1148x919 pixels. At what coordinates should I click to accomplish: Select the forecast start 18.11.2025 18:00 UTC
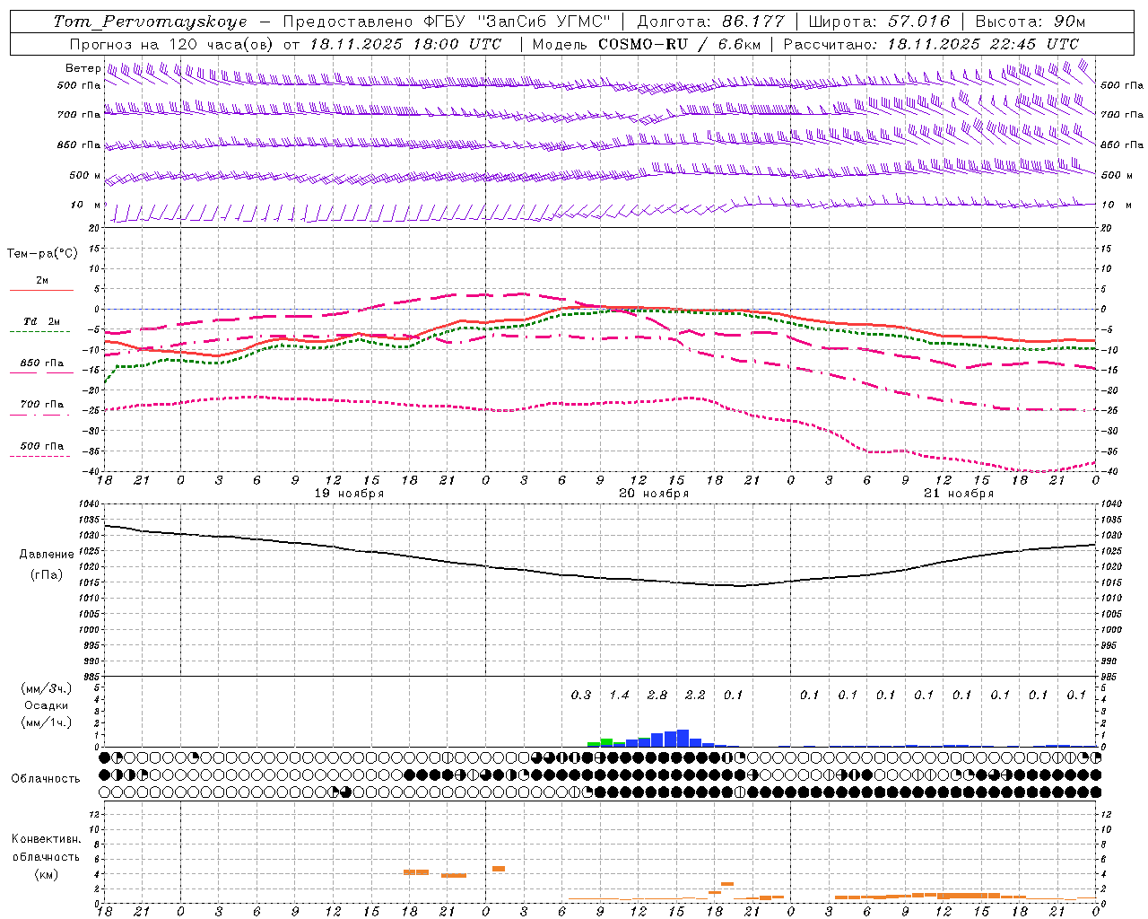click(x=406, y=44)
